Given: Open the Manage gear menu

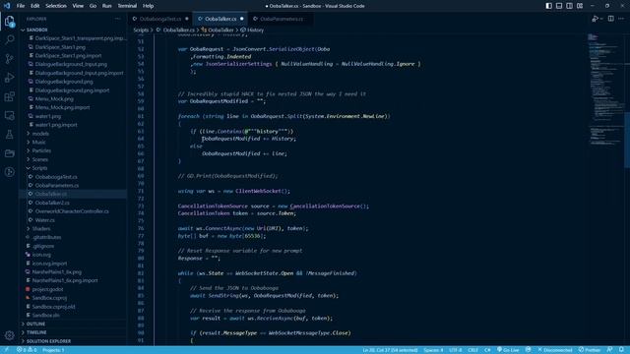Looking at the screenshot, I should (x=10, y=335).
